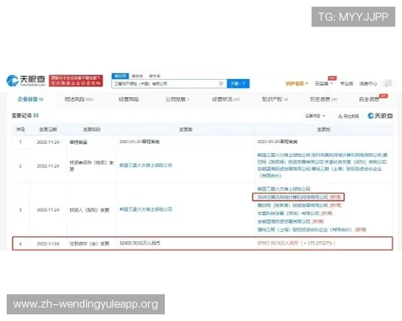
Task: Open 曼巴特(张家港)投资发展有限公司 link in row 3
Action: [293, 205]
